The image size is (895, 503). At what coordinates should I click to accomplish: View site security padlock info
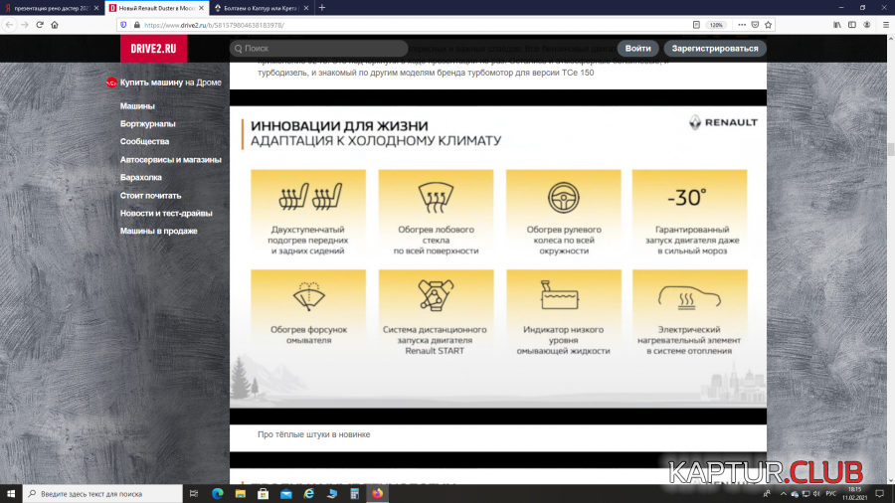[136, 25]
